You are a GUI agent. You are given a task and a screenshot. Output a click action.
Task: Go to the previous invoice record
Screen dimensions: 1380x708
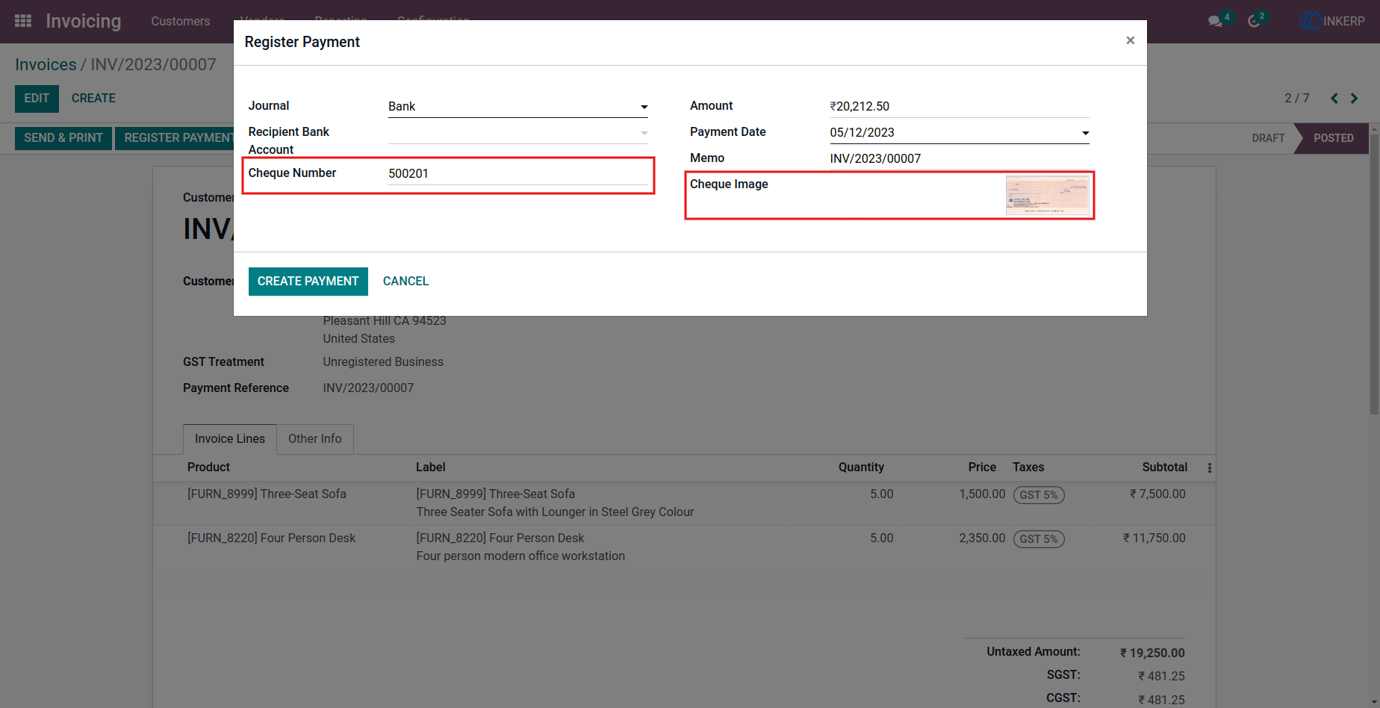point(1334,98)
